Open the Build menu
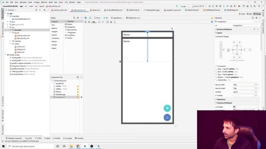Image resolution: width=266 pixels, height=149 pixels. point(51,2)
